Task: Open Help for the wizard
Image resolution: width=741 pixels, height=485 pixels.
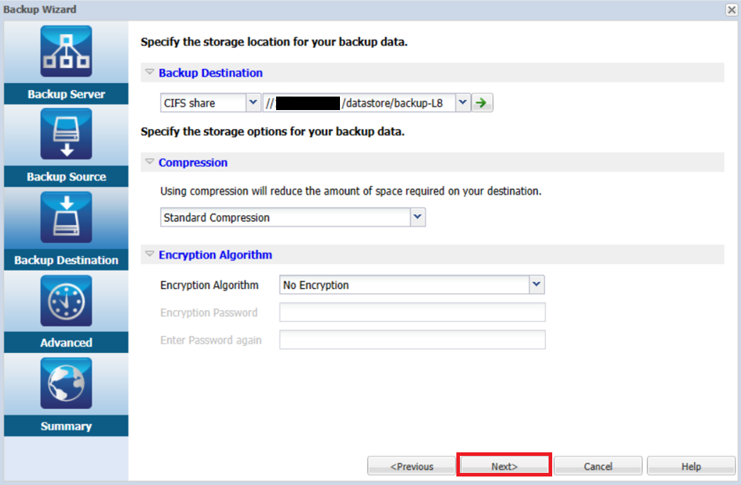Action: 691,466
